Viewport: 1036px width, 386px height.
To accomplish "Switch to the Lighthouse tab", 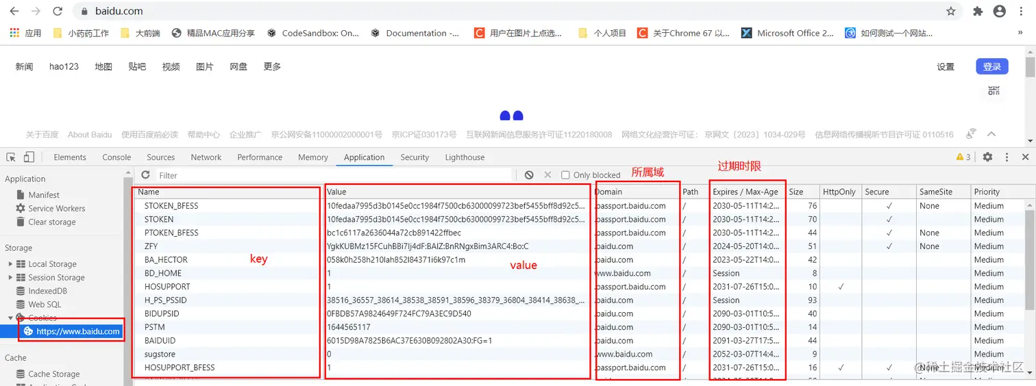I will [465, 157].
